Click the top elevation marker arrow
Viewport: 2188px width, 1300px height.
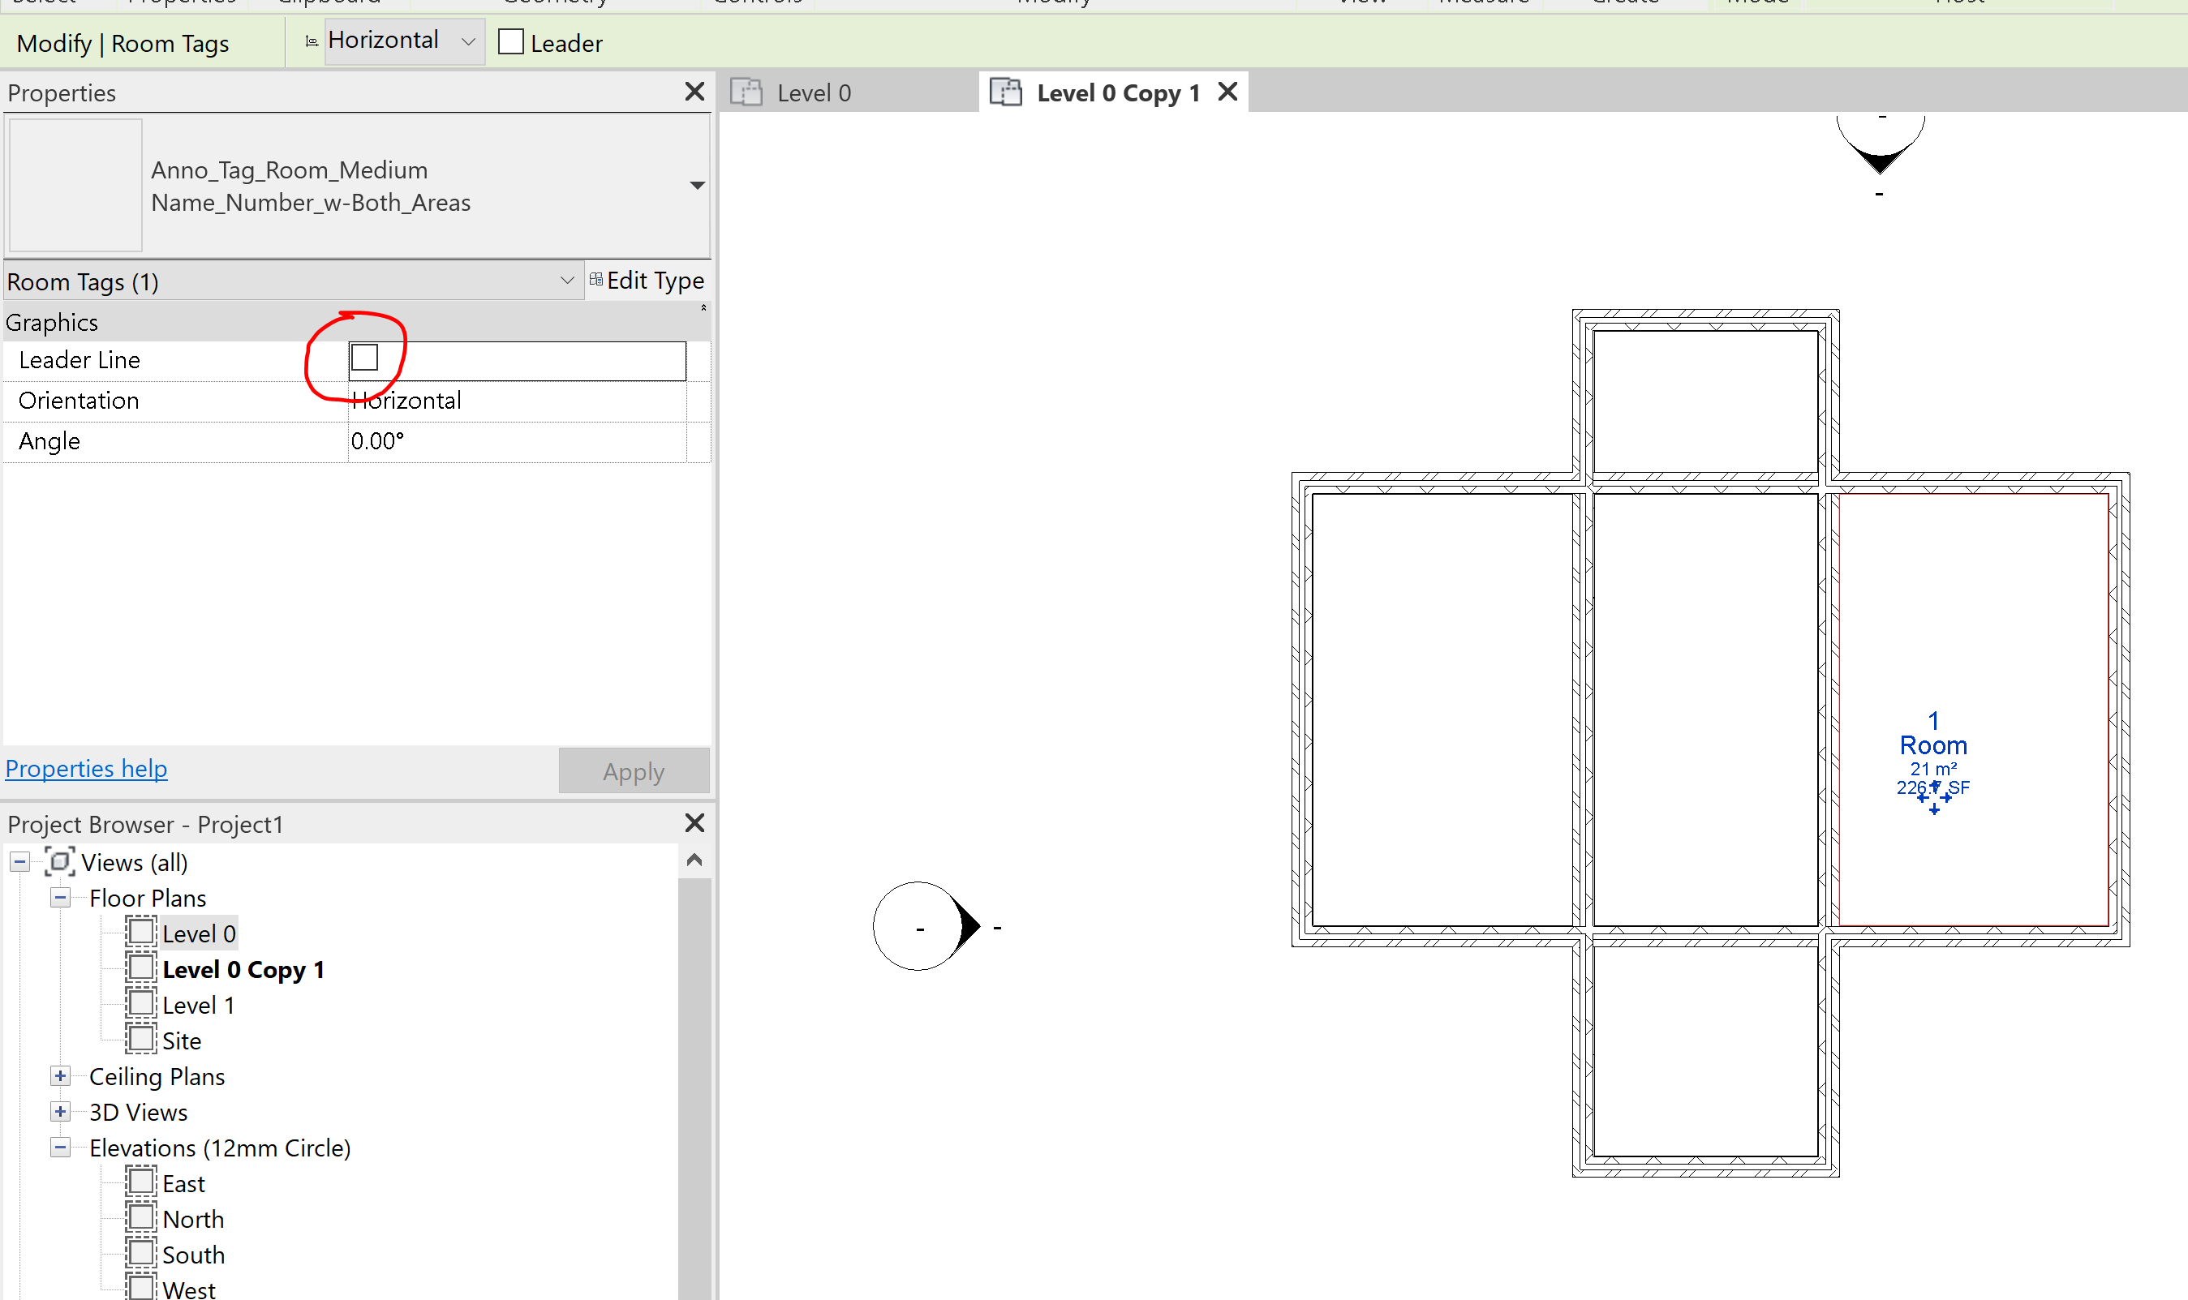point(1880,163)
